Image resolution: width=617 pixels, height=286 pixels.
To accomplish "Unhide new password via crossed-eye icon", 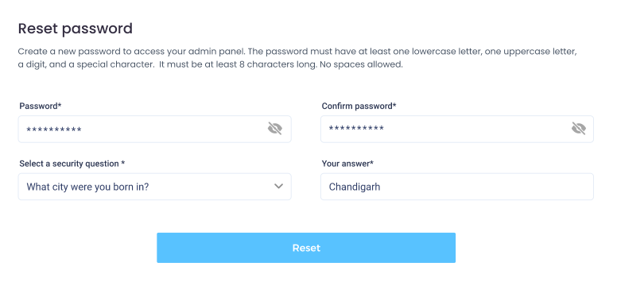I will tap(274, 128).
